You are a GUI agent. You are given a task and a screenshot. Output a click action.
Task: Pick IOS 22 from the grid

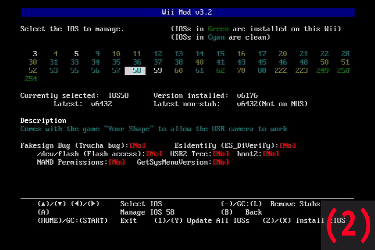324,54
